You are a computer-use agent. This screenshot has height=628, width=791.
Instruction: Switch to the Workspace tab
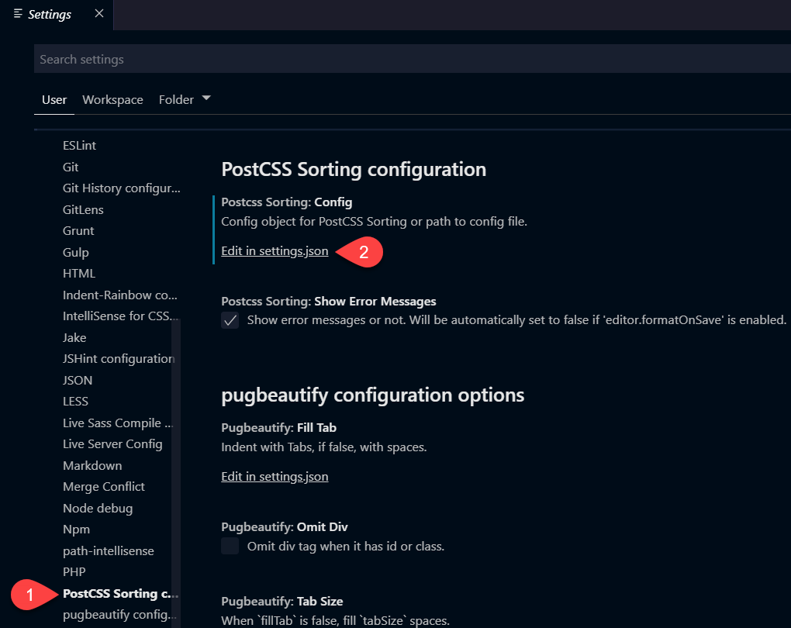[x=112, y=99]
